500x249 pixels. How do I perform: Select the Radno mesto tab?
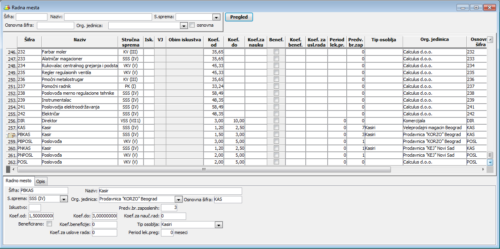(18, 181)
